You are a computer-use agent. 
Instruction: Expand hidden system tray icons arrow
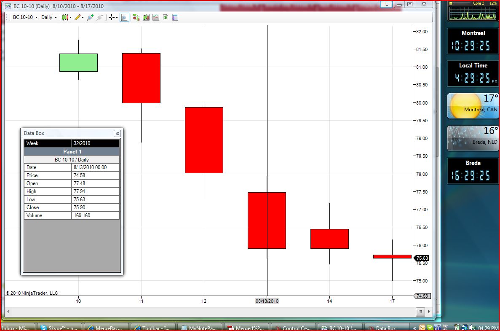pos(414,328)
